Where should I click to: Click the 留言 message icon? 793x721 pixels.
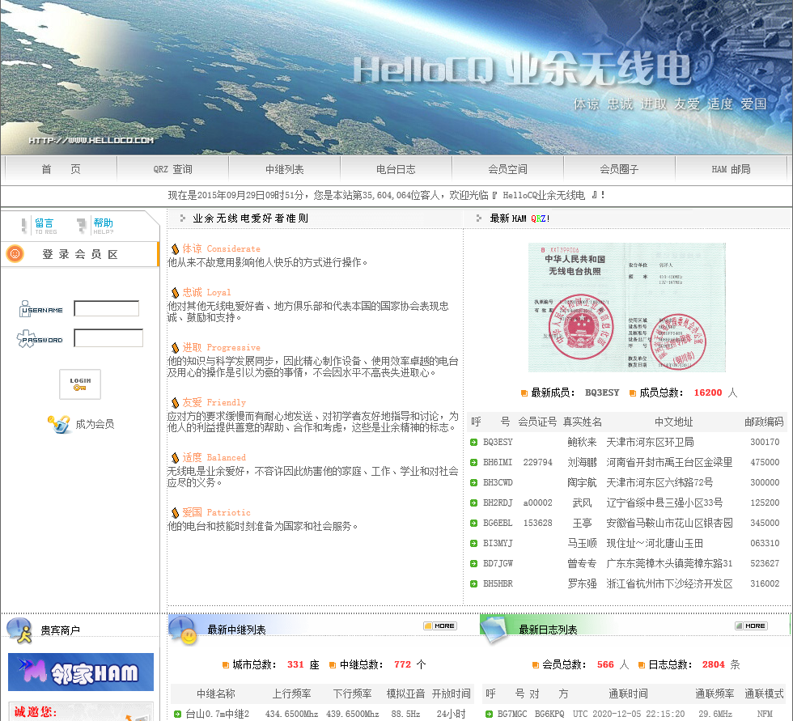[x=25, y=225]
